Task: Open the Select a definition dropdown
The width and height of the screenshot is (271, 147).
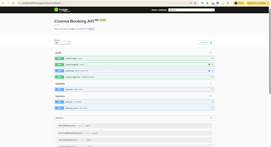Action: click(191, 10)
